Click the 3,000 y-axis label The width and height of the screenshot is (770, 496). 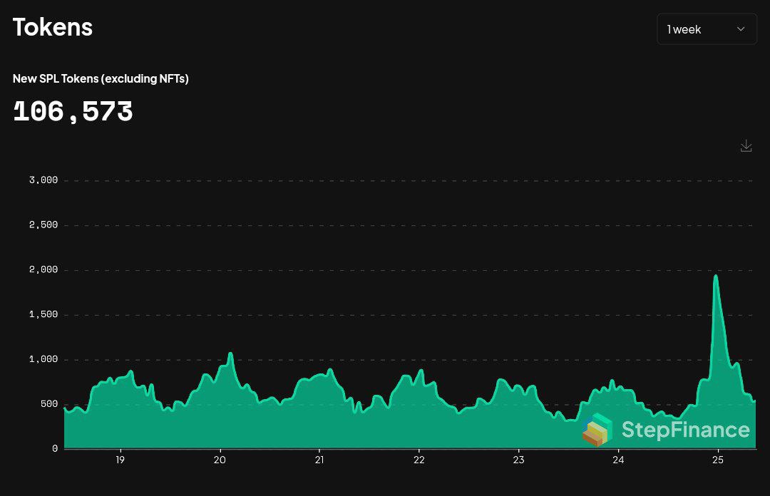(43, 180)
